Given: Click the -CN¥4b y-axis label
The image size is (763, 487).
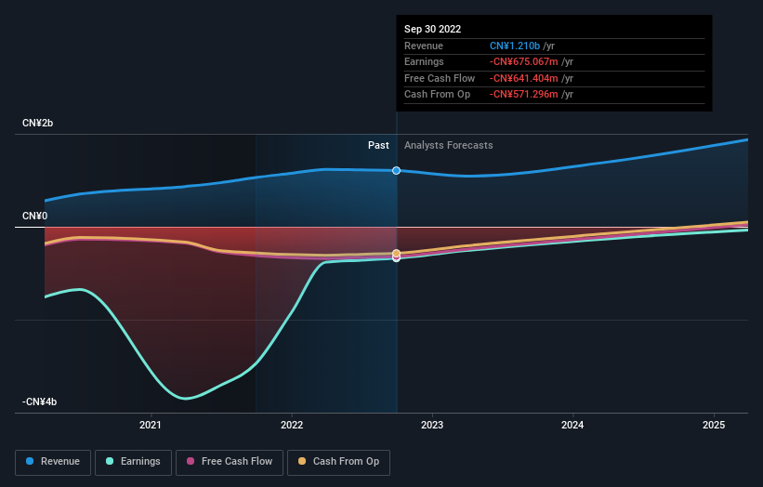Looking at the screenshot, I should tap(39, 401).
